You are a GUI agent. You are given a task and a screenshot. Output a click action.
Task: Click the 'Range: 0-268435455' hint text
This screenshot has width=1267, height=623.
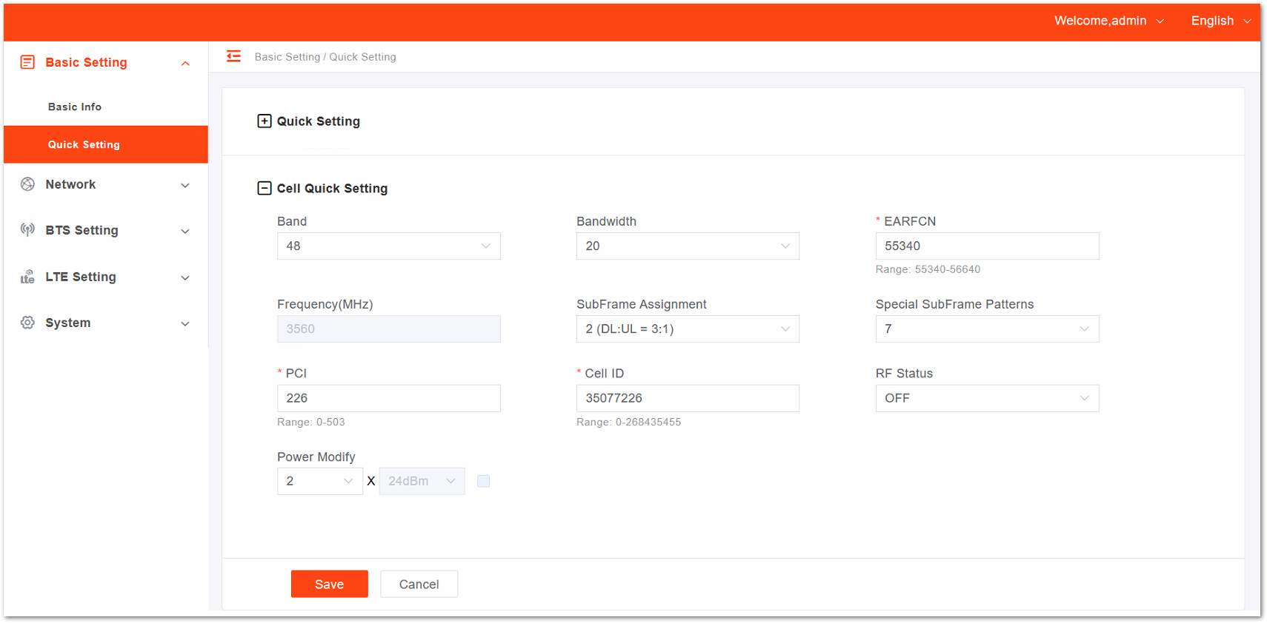click(629, 422)
